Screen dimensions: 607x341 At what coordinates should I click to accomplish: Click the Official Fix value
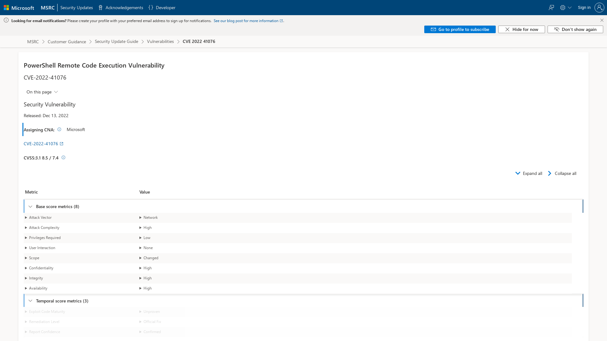point(152,322)
